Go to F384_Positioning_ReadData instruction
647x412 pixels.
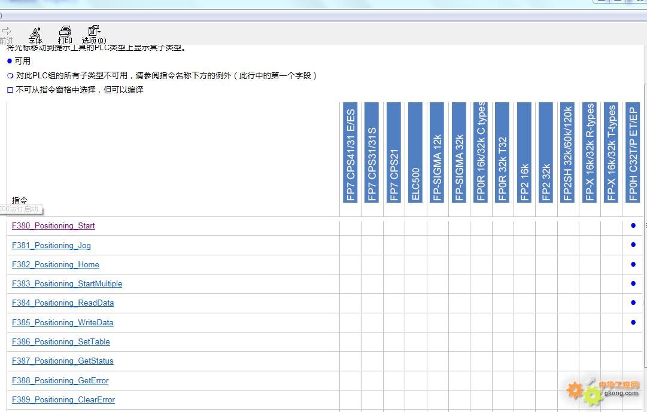63,303
